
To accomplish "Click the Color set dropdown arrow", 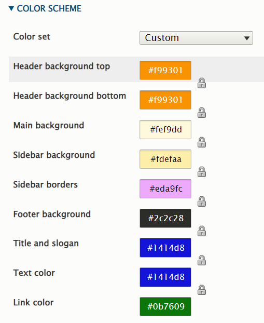I will 247,38.
